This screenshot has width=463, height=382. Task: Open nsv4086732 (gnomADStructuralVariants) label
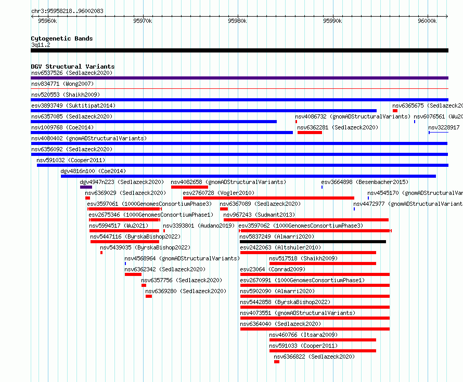click(353, 116)
